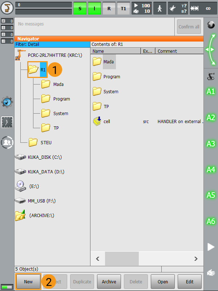
Task: Select the (E:\) disc drive
Action: click(27, 186)
